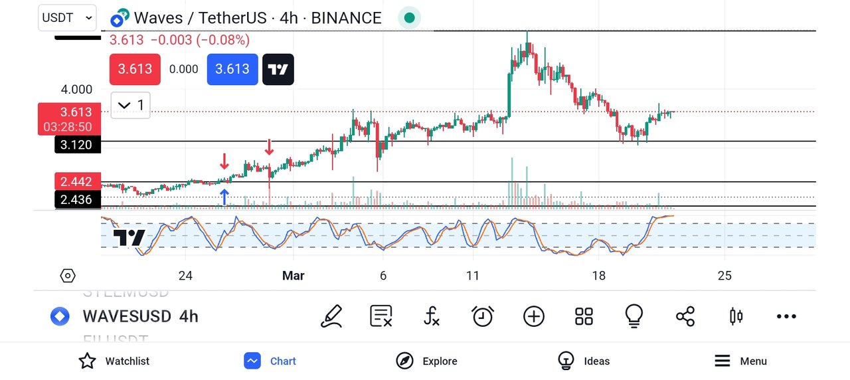Image resolution: width=850 pixels, height=380 pixels.
Task: Open the Ideas tab
Action: pyautogui.click(x=584, y=361)
